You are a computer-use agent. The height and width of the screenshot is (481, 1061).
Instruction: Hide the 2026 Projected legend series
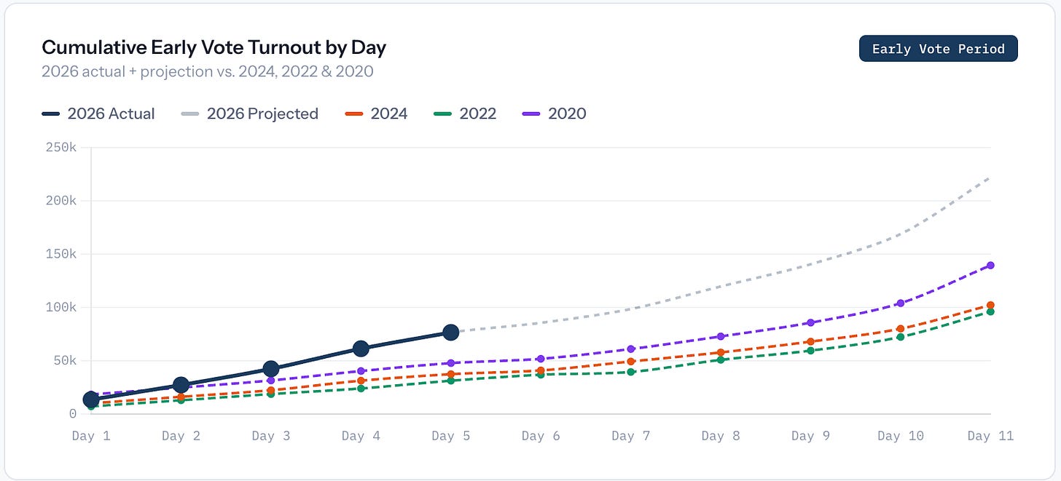(250, 114)
